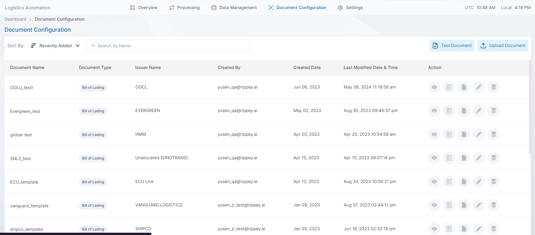The height and width of the screenshot is (235, 535).
Task: Click the view eye icon for ECU_template
Action: coord(434,182)
